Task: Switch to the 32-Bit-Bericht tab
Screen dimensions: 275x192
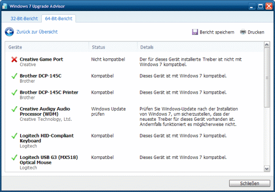Action: pos(24,19)
